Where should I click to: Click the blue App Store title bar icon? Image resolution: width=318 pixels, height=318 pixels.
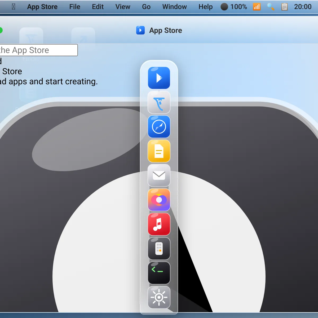140,30
